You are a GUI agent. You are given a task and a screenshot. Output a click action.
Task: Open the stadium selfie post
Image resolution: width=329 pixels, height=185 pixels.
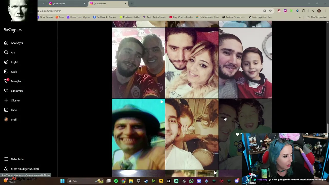click(138, 63)
